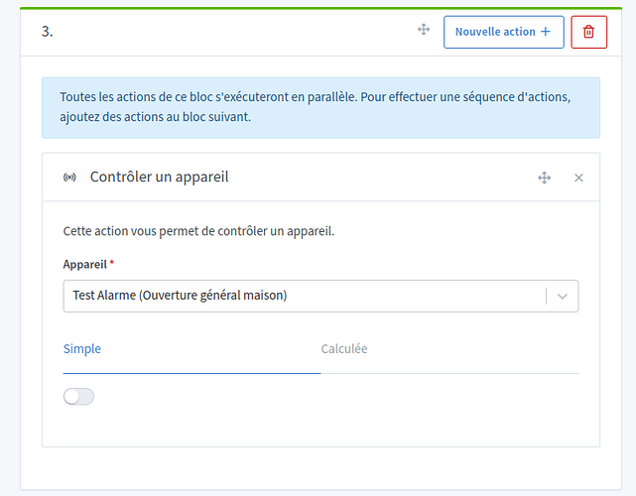Expand the Appareil dropdown chevron arrow

[x=563, y=296]
